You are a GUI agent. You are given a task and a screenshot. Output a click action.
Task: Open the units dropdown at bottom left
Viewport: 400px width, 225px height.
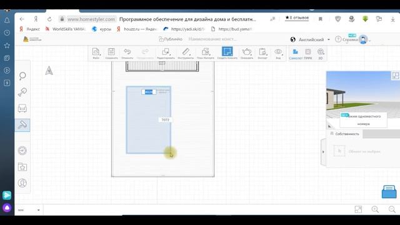click(x=29, y=210)
